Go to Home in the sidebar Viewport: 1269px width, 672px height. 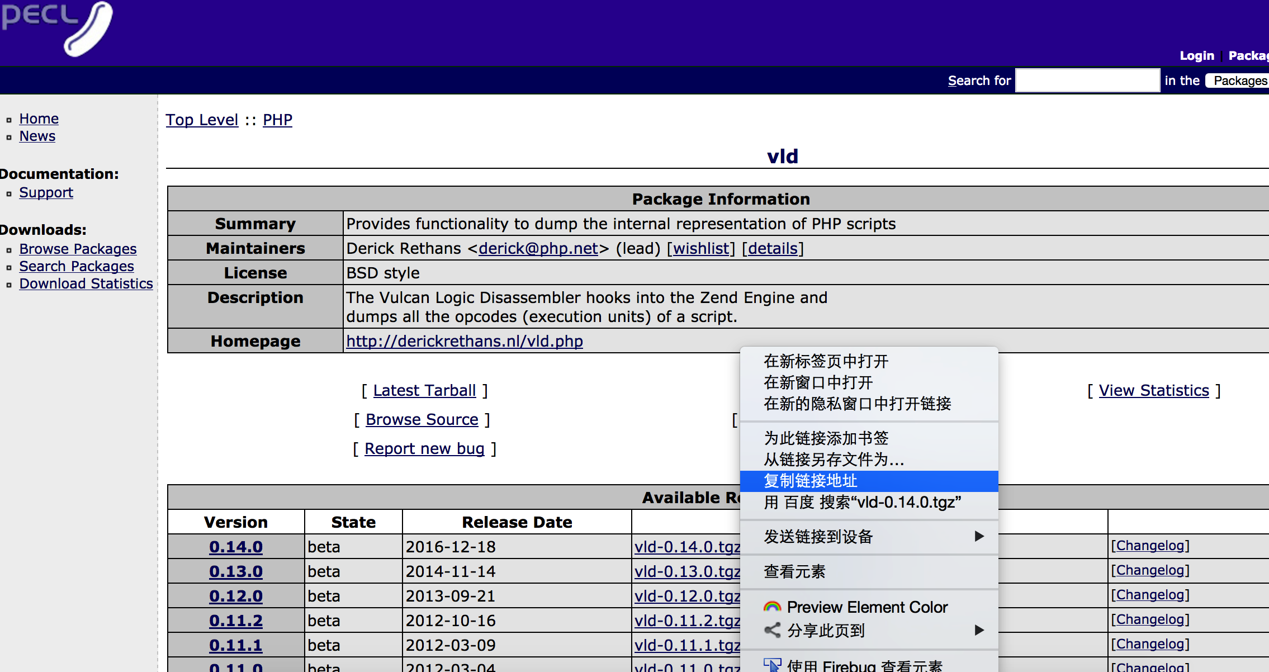click(39, 119)
